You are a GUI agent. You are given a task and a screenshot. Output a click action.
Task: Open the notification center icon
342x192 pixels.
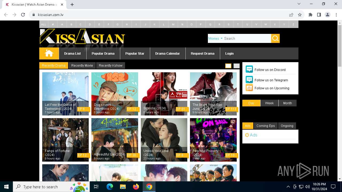(x=333, y=187)
